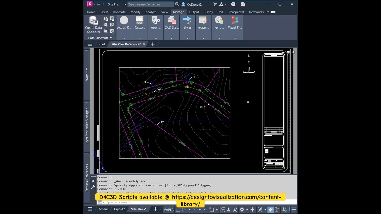Image resolution: width=381 pixels, height=214 pixels.
Task: Click the search magnifier icon
Action: coord(177,4)
